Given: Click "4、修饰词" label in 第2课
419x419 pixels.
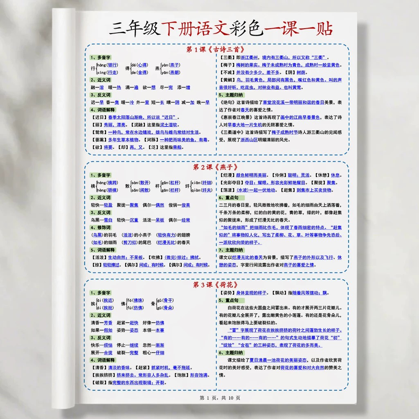Looking at the screenshot, I should point(100,228).
